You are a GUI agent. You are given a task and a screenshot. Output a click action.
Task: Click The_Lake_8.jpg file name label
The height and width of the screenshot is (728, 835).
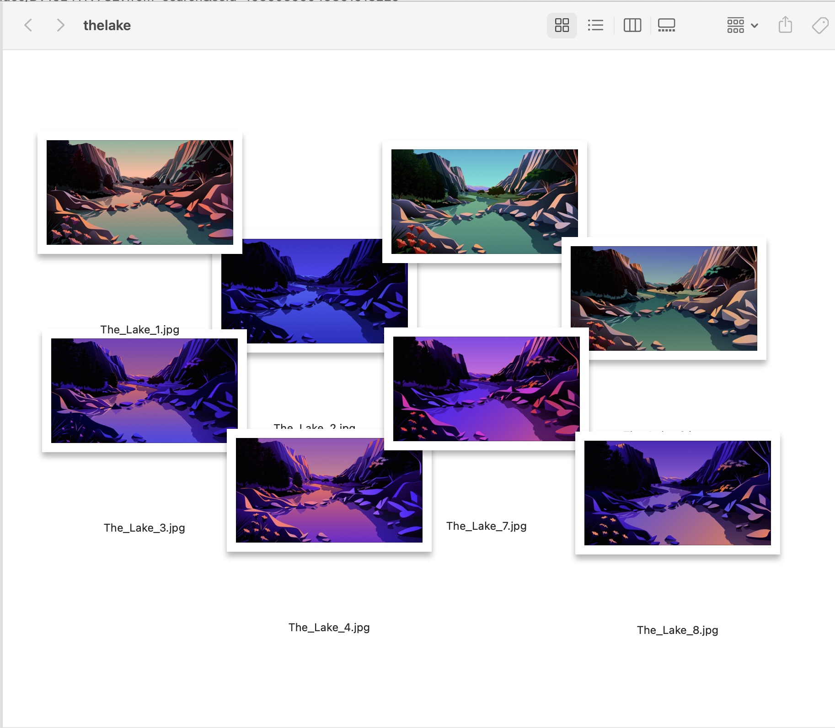pos(678,630)
